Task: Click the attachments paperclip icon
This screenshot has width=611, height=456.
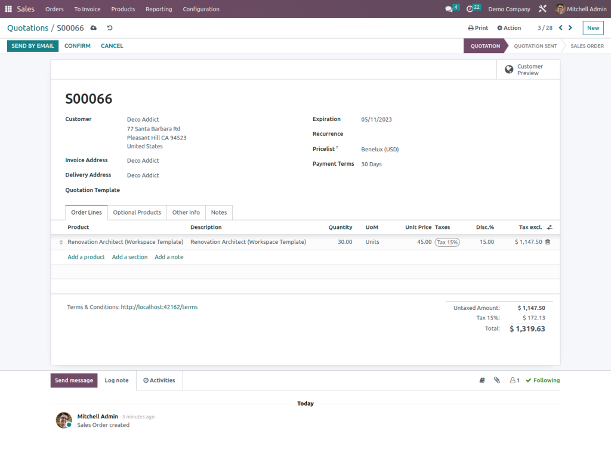Action: (497, 380)
